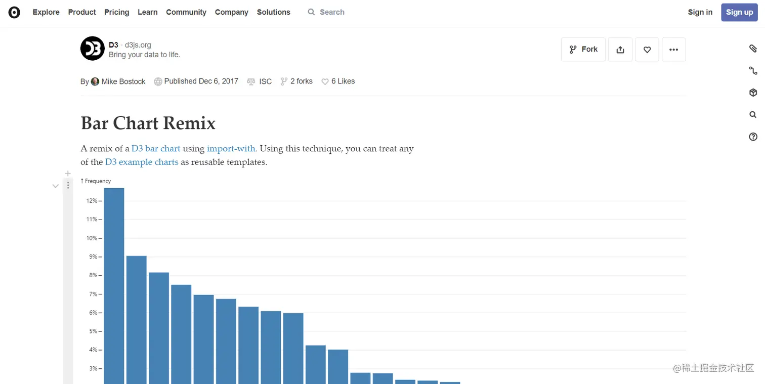The height and width of the screenshot is (384, 765).
Task: Click the Frequency axis label
Action: pyautogui.click(x=96, y=181)
